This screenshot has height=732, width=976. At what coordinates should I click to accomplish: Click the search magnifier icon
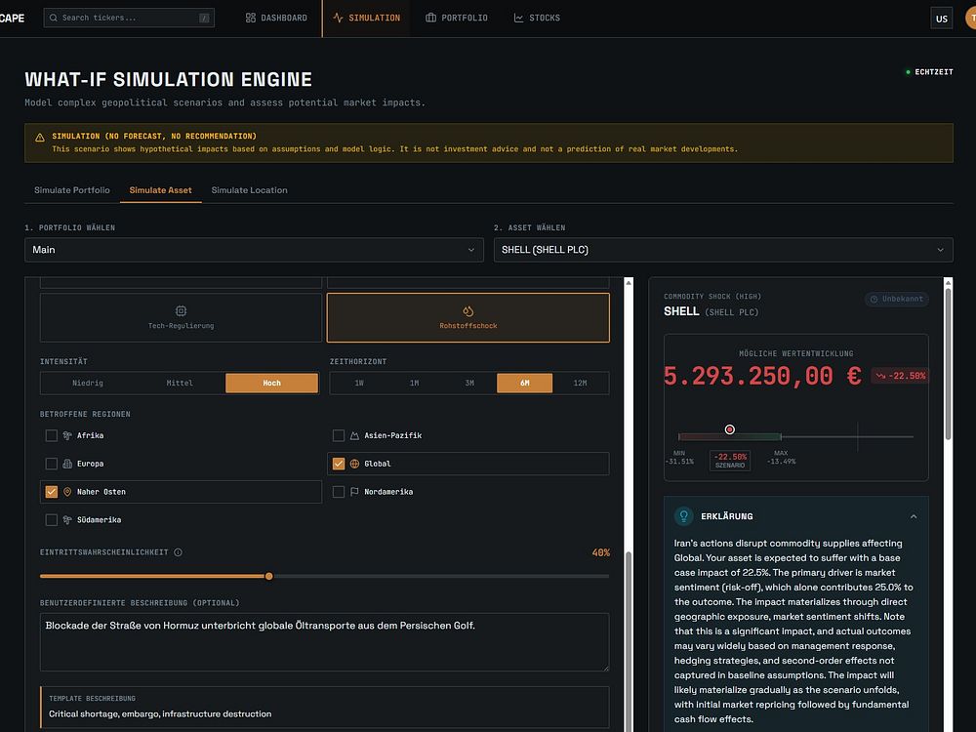coord(54,18)
